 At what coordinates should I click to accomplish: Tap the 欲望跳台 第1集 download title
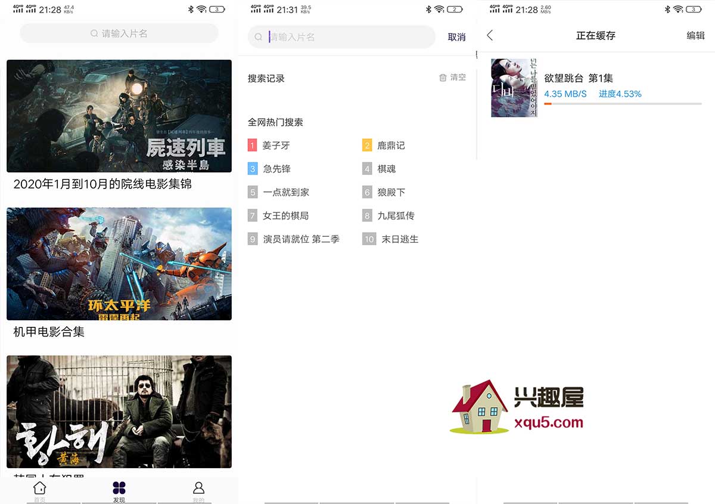pyautogui.click(x=579, y=78)
